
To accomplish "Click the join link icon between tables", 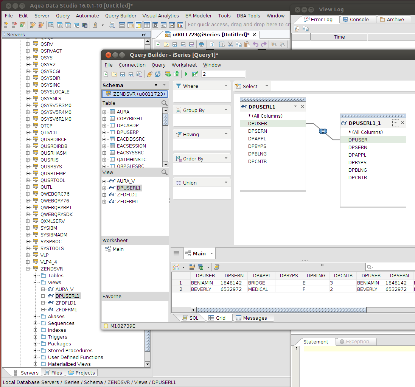I will tap(323, 131).
